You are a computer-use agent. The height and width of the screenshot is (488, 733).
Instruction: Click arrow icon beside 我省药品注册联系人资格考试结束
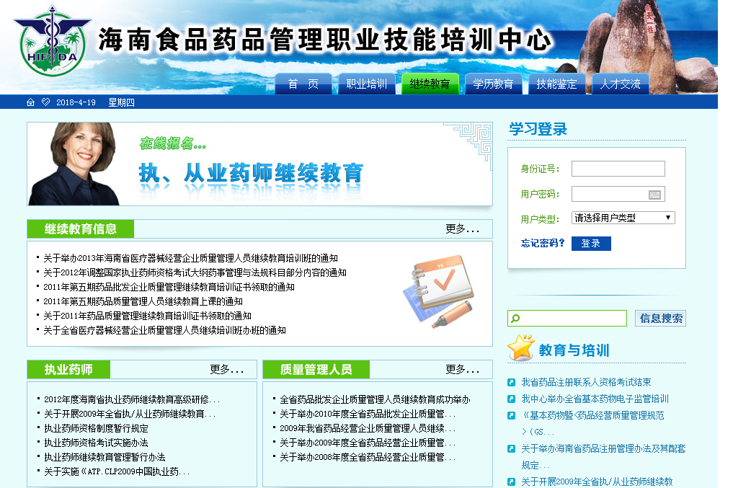coord(511,383)
